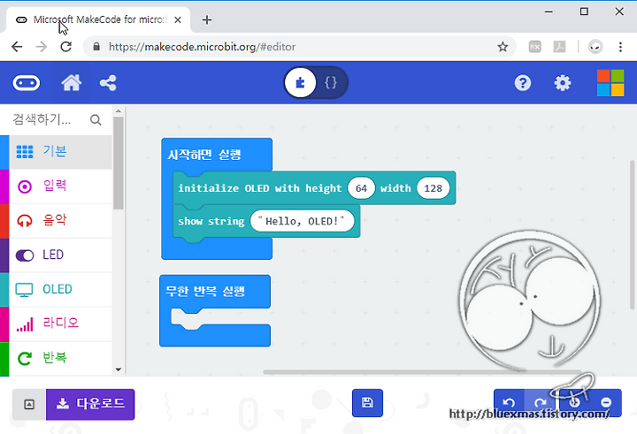View site security lock info

[x=96, y=47]
